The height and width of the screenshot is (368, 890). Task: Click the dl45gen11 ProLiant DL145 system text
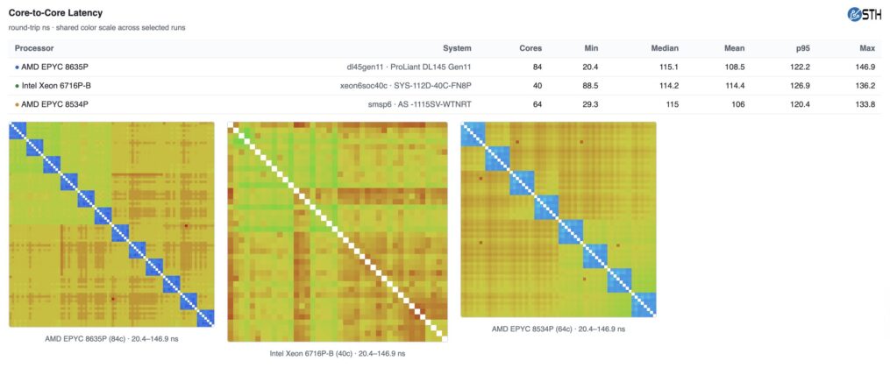pos(409,67)
